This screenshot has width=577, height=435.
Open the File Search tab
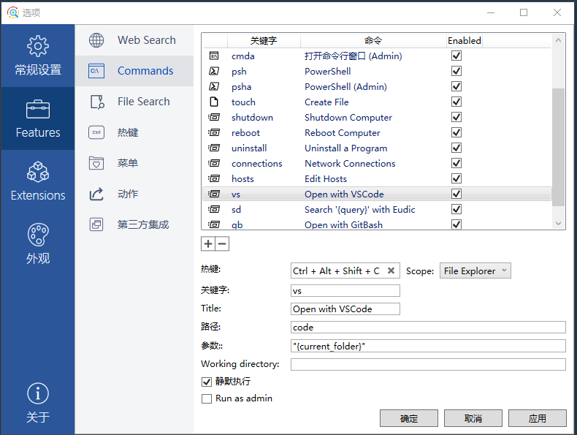click(143, 102)
